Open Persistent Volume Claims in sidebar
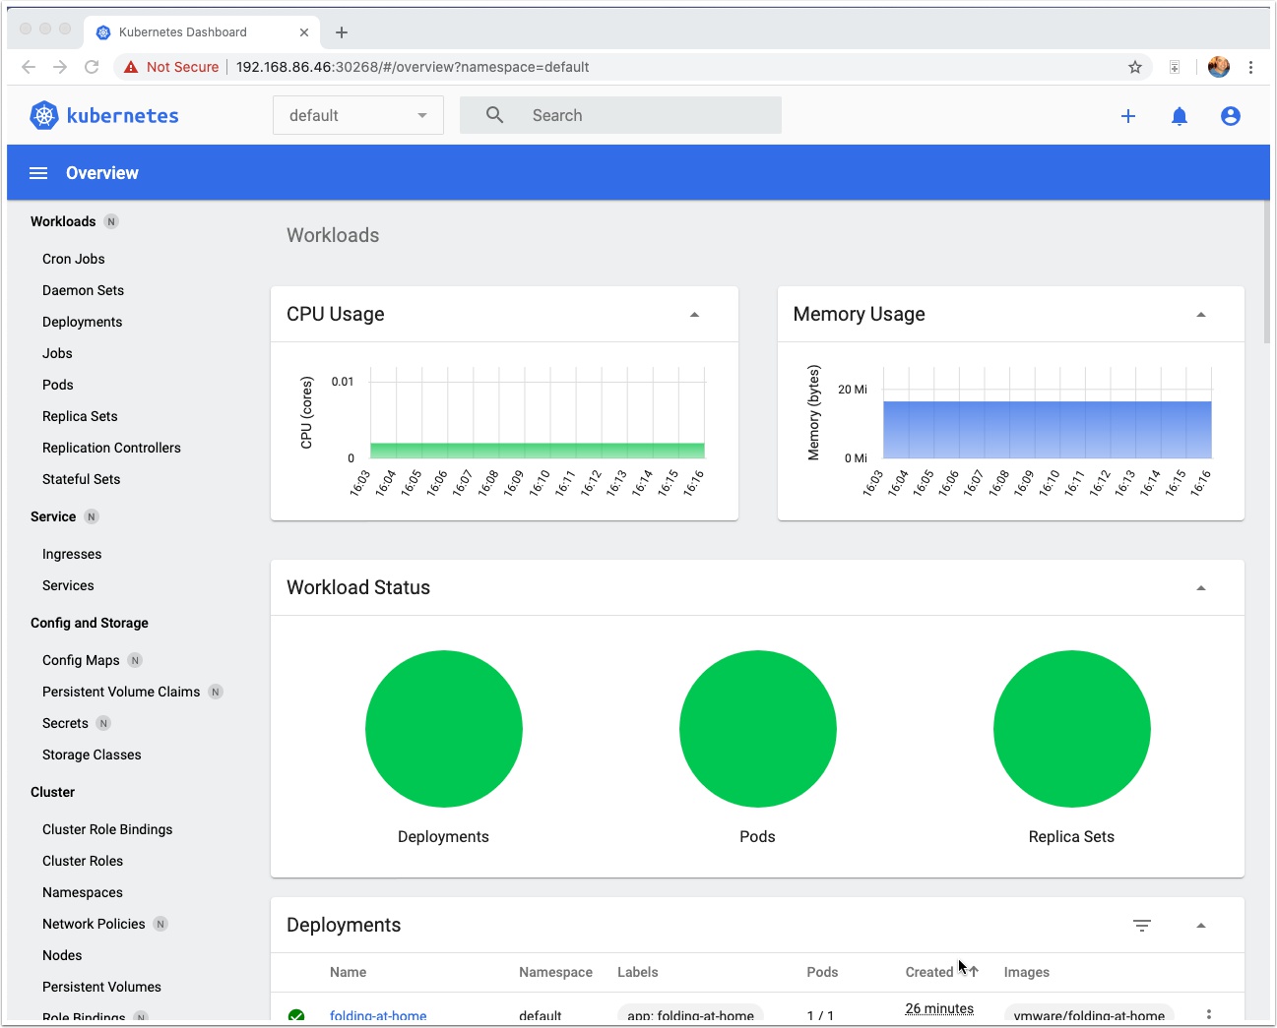The height and width of the screenshot is (1028, 1277). point(121,692)
